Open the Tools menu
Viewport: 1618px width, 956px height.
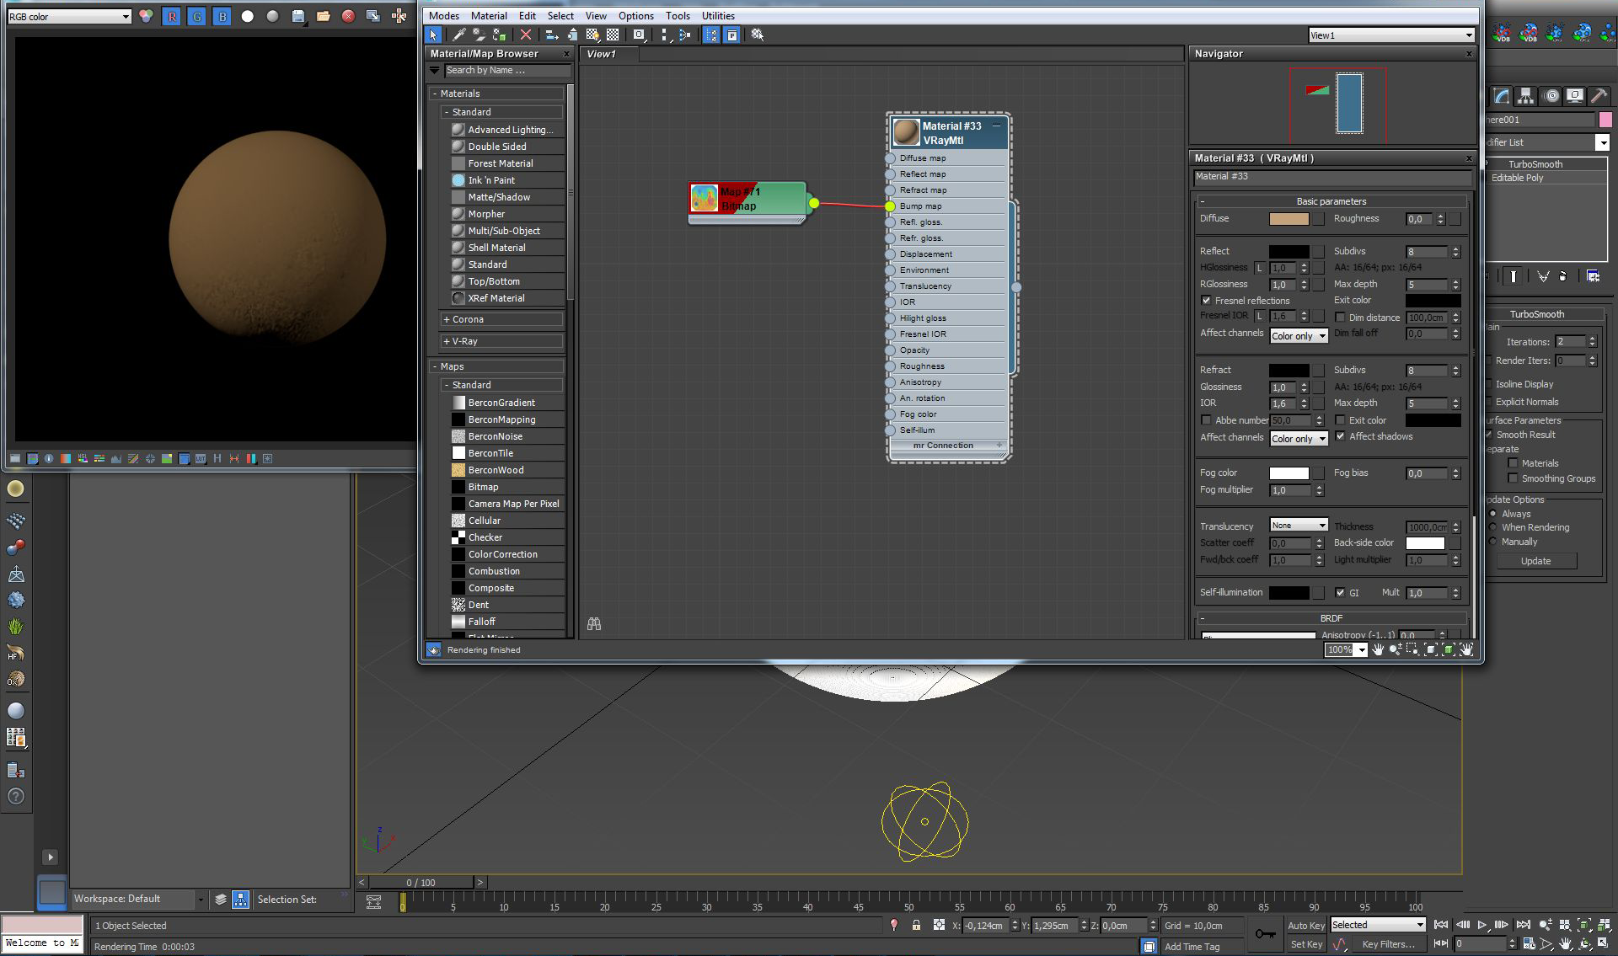tap(678, 15)
